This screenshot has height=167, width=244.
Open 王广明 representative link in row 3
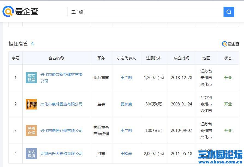pos(126,130)
